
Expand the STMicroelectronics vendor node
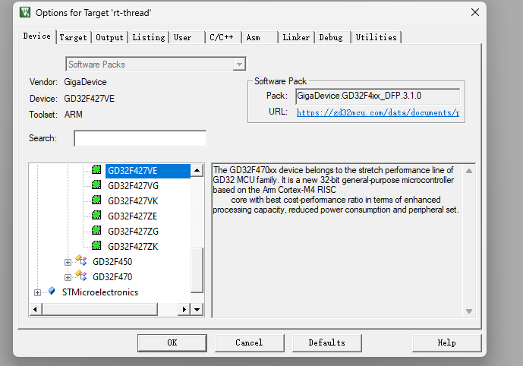tap(37, 292)
